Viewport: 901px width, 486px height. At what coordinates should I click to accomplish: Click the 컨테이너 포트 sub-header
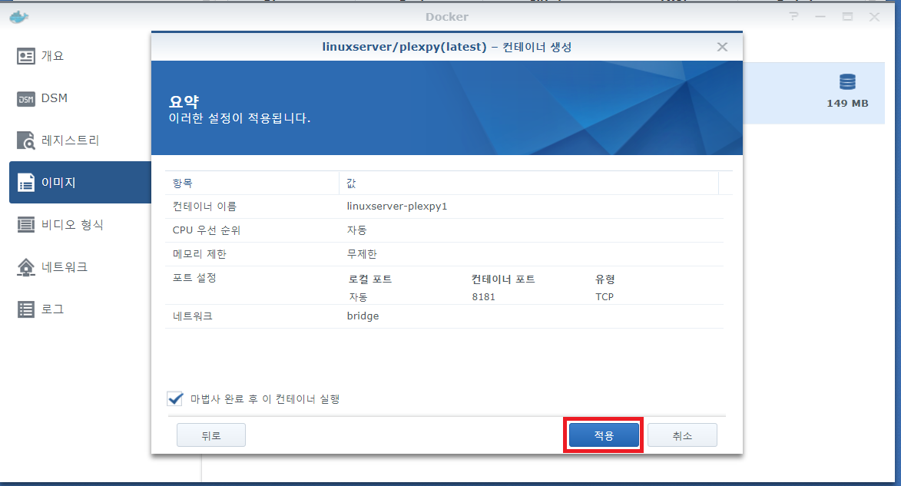tap(503, 279)
